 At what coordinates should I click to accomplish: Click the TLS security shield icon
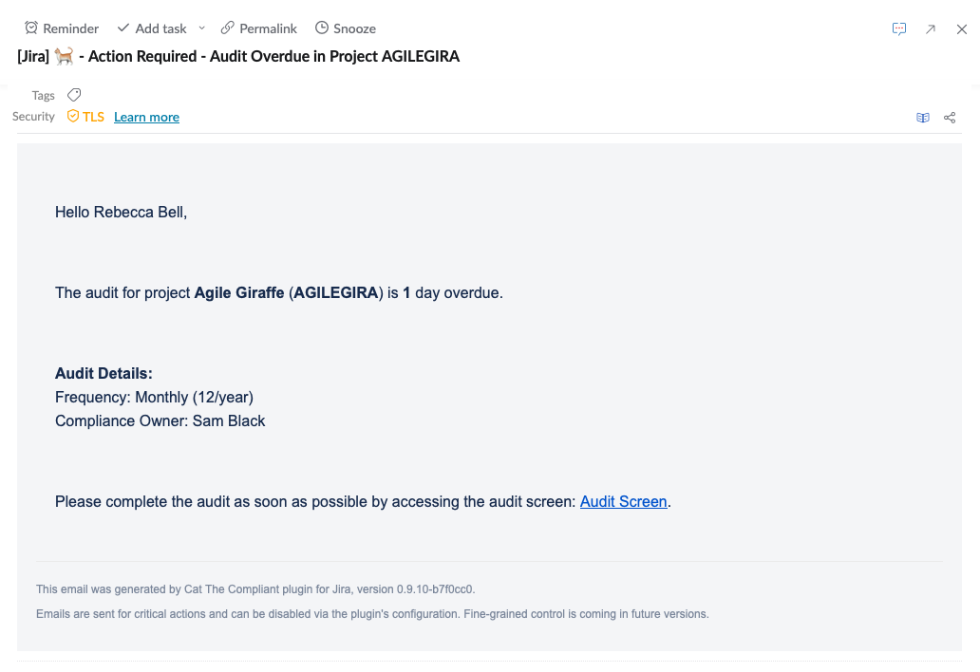click(73, 116)
